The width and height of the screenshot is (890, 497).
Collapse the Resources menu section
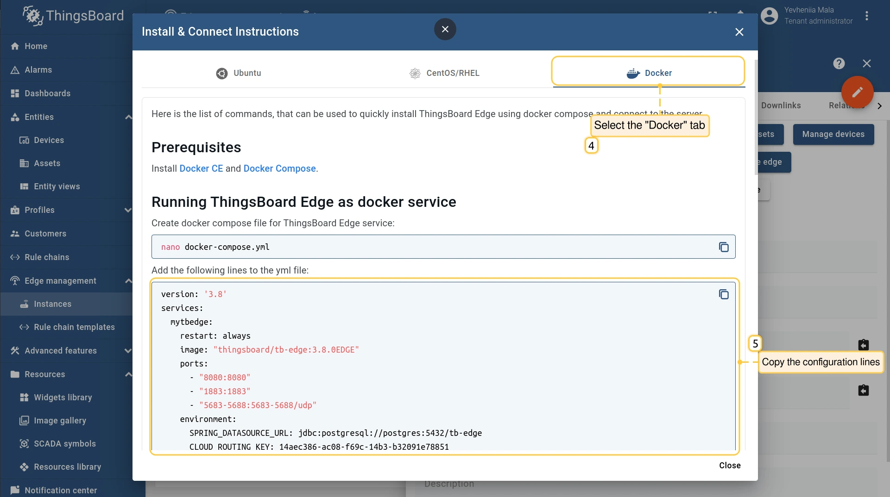[128, 374]
